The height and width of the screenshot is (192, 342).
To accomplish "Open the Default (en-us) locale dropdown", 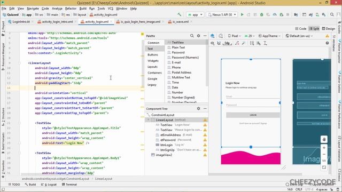I will (299, 36).
